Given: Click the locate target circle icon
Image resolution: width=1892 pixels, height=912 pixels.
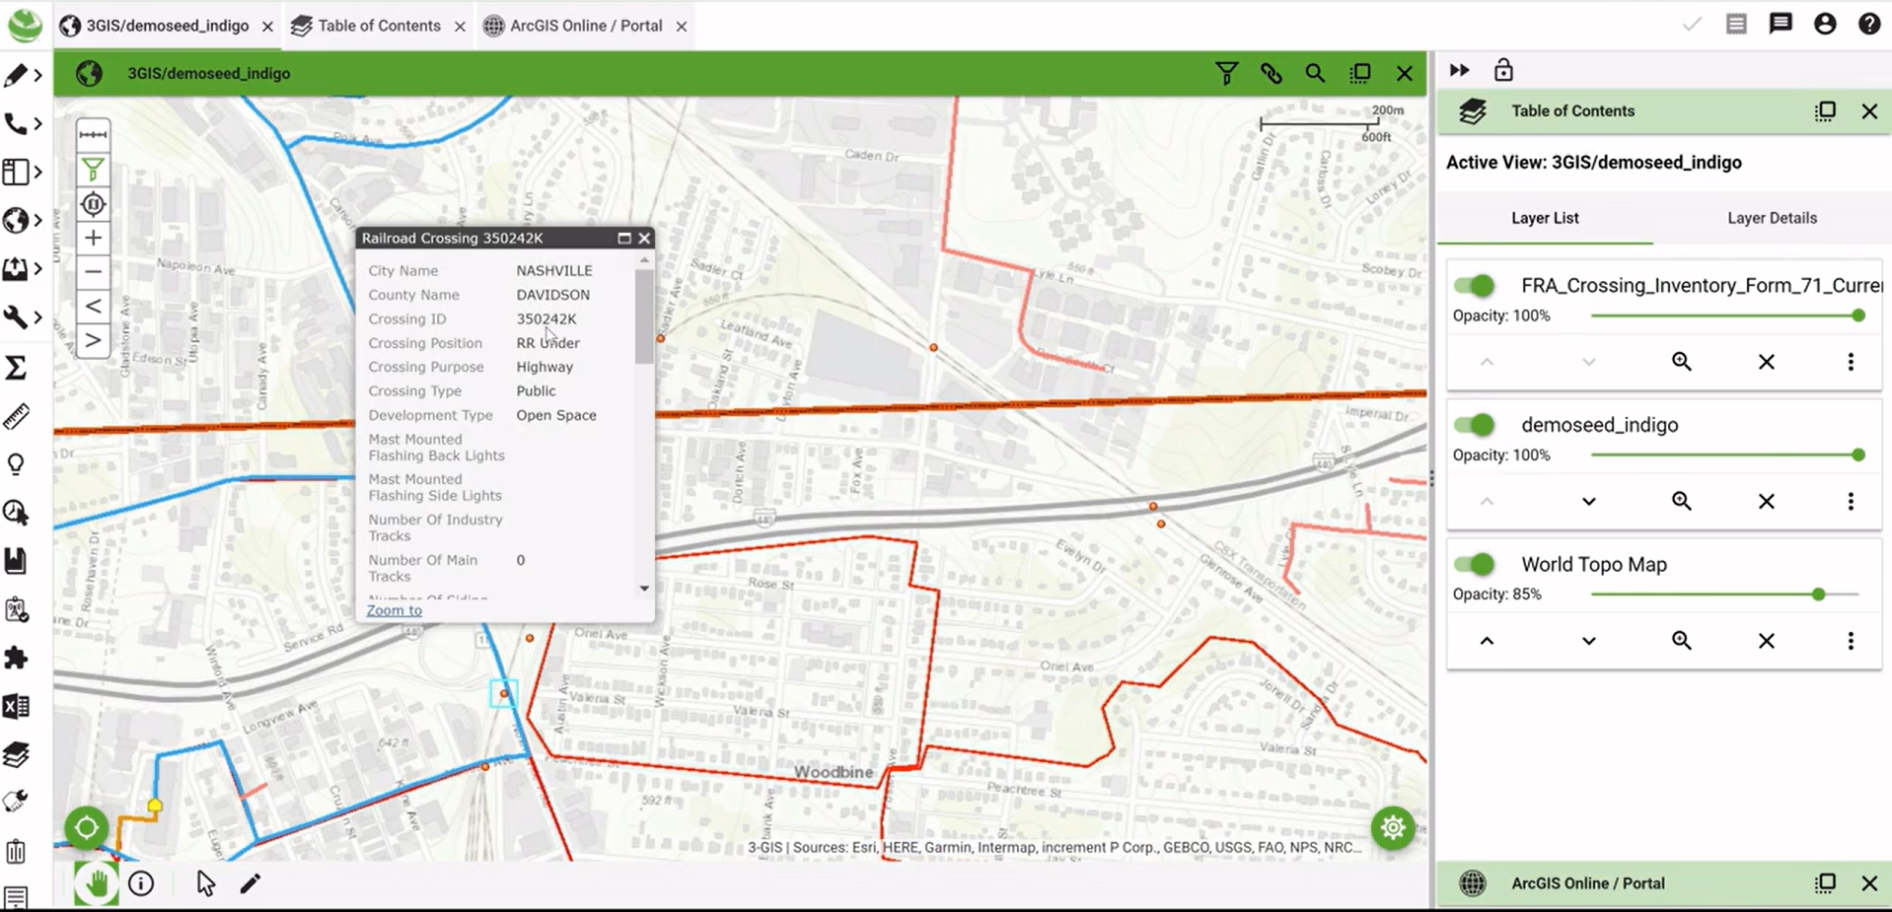Looking at the screenshot, I should coord(87,827).
